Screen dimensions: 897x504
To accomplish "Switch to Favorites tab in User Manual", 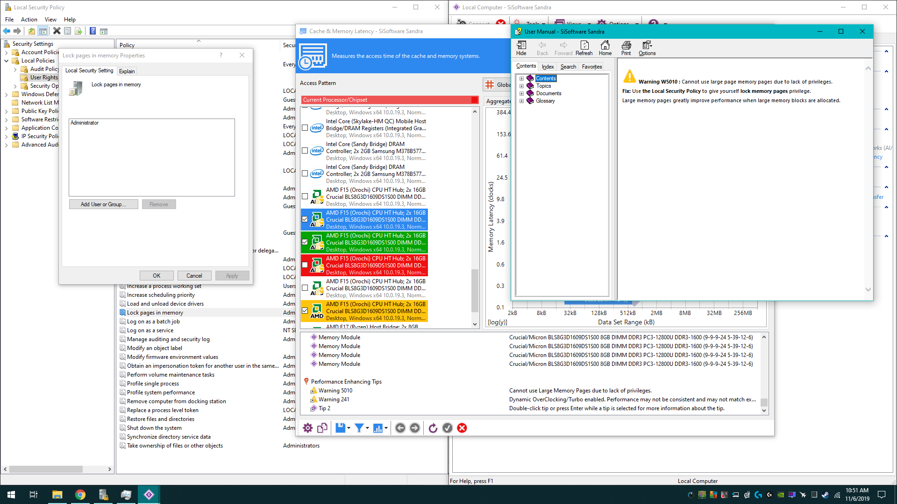I will (592, 67).
